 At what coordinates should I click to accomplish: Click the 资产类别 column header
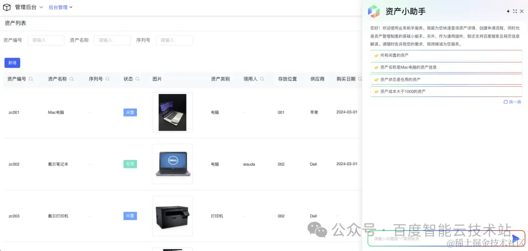point(220,79)
